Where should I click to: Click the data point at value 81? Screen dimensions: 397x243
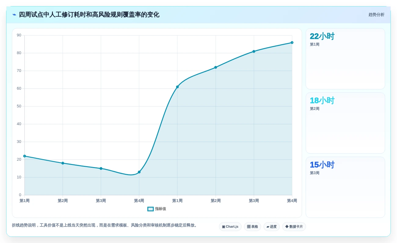pyautogui.click(x=254, y=51)
